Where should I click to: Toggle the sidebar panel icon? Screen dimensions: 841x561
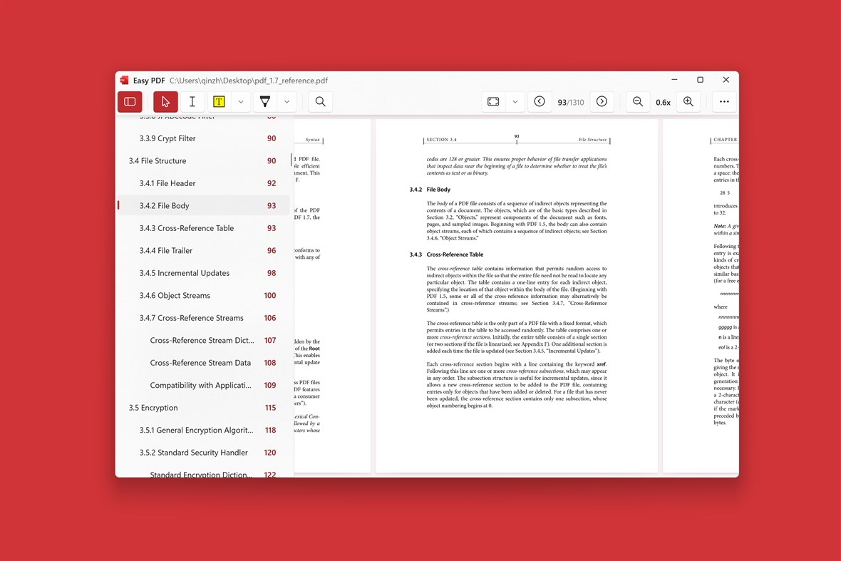click(129, 101)
